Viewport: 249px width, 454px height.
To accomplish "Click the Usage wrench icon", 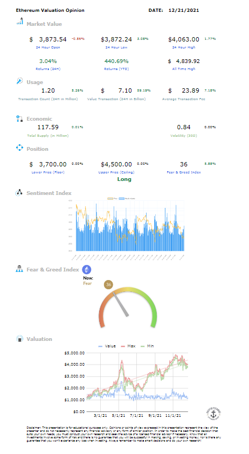I will [x=19, y=81].
